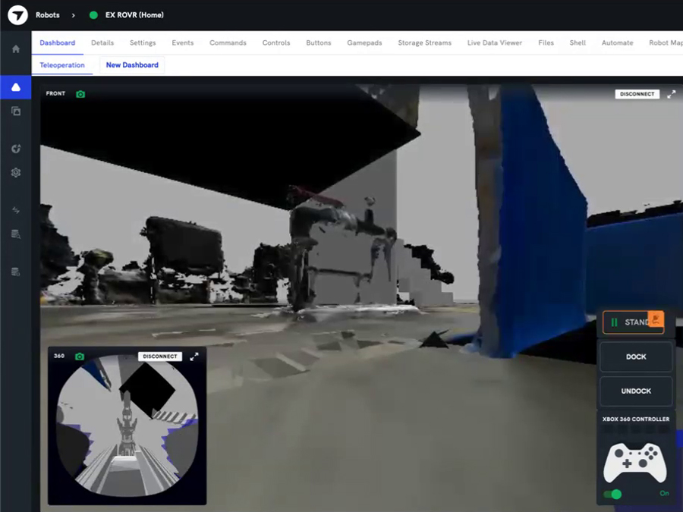The width and height of the screenshot is (683, 512).
Task: Toggle the Xbox 360 controller off
Action: click(615, 494)
